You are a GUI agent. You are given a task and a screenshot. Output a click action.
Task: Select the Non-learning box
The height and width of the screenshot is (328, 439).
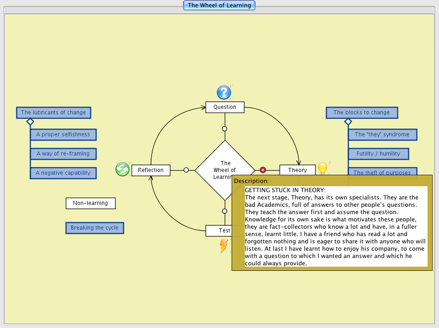click(90, 203)
